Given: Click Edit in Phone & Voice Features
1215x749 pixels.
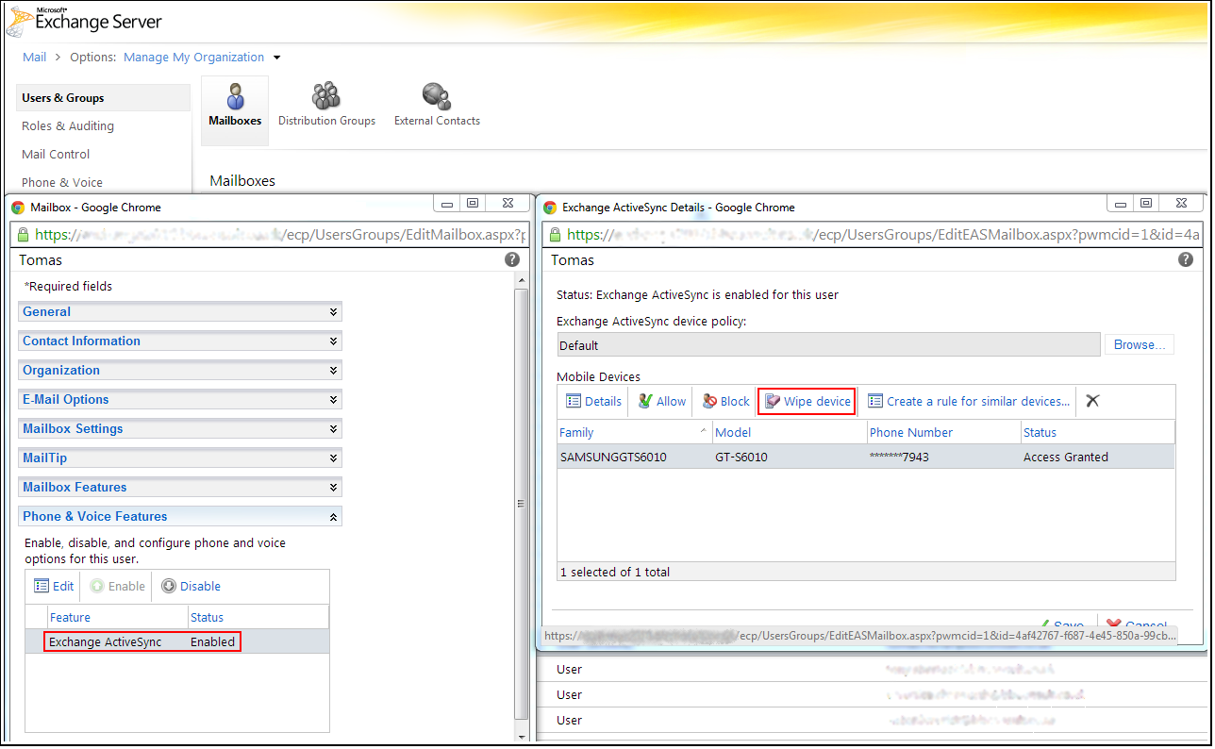Looking at the screenshot, I should pos(54,586).
